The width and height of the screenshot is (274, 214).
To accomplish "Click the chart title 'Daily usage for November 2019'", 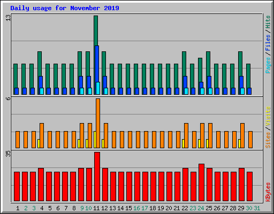I will 65,8.
